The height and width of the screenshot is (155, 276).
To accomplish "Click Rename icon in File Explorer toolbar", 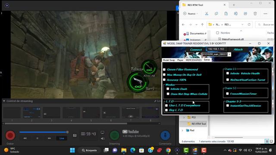I will (236, 13).
